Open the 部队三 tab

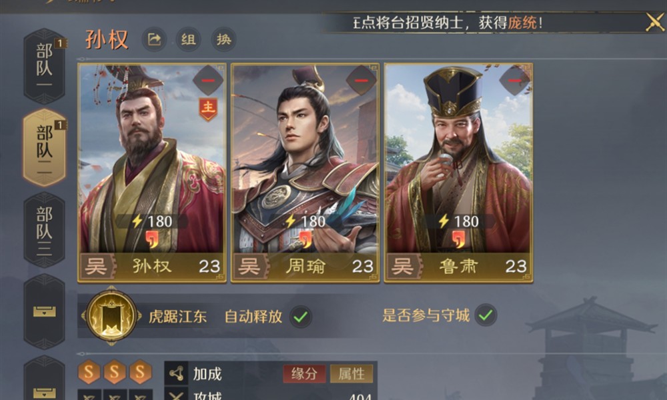44,229
